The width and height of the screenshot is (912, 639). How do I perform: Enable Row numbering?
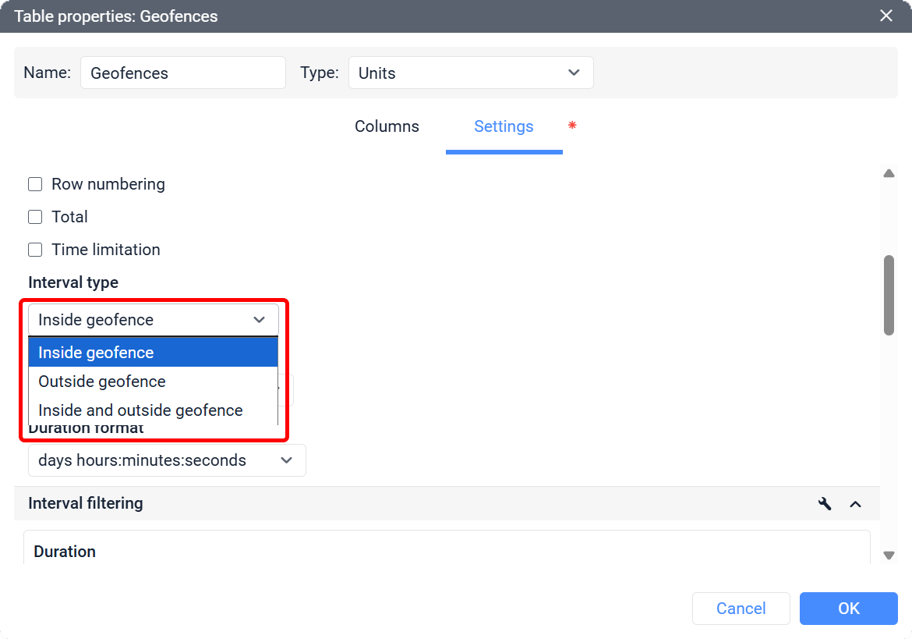tap(34, 183)
